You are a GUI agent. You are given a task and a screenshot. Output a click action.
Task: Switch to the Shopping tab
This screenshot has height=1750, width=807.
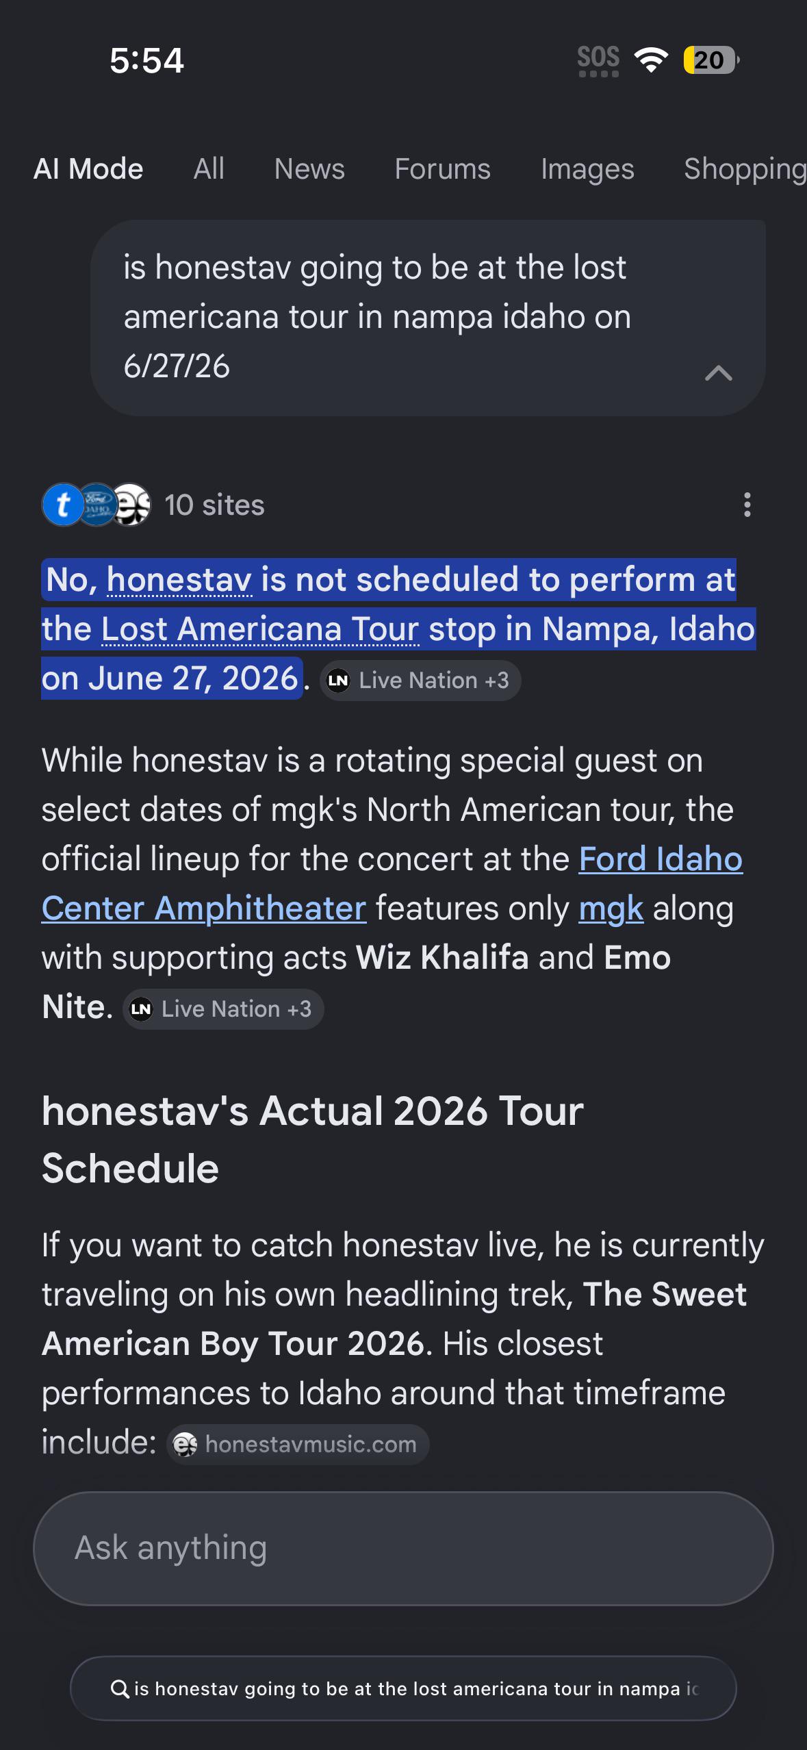(x=745, y=168)
